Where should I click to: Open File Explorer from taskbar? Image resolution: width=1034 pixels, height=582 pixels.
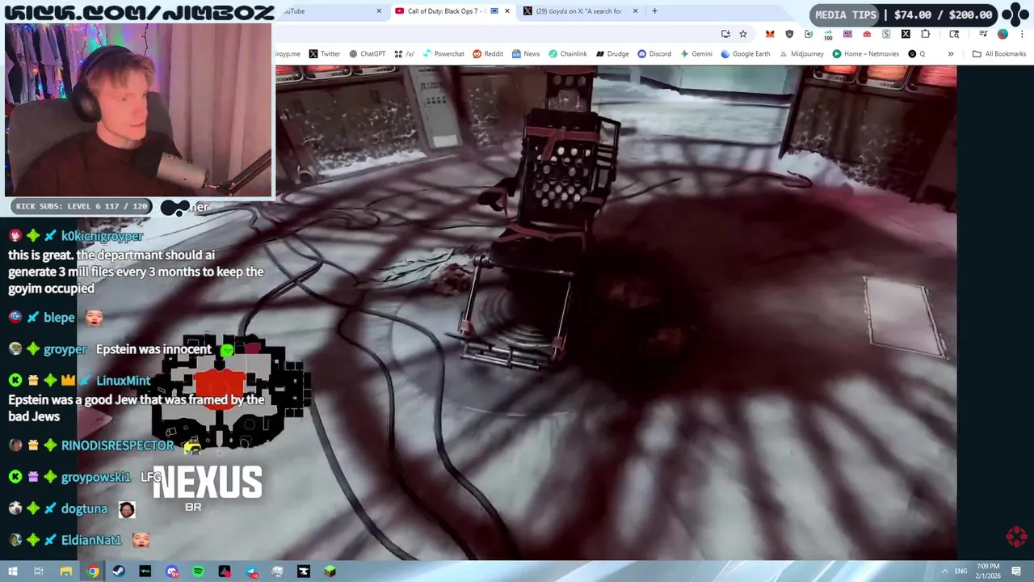click(x=66, y=571)
